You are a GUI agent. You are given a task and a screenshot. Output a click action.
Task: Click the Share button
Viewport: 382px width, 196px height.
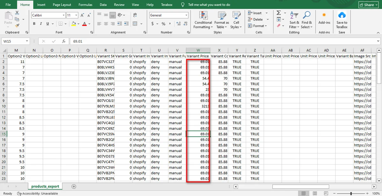[369, 5]
